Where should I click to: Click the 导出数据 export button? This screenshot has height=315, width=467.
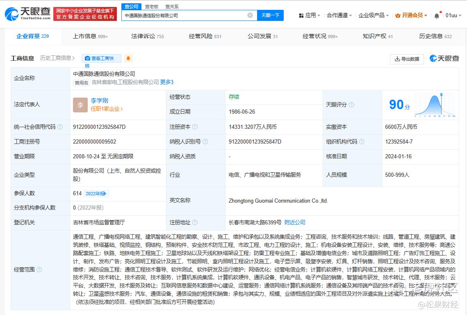point(407,59)
